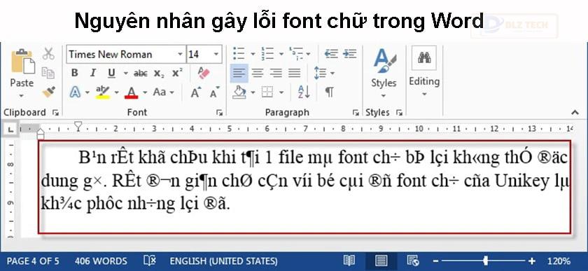The image size is (588, 271).
Task: Toggle Italic formatting
Action: [x=92, y=73]
